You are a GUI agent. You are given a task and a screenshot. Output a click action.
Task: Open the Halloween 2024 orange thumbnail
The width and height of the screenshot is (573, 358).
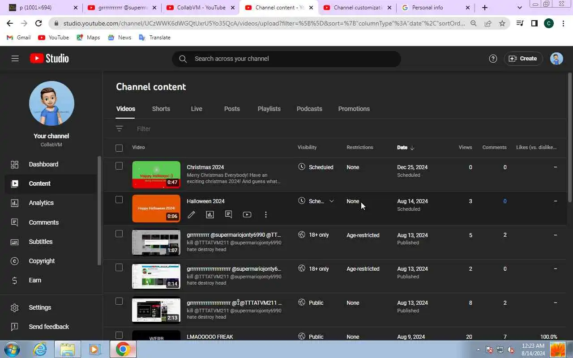156,209
